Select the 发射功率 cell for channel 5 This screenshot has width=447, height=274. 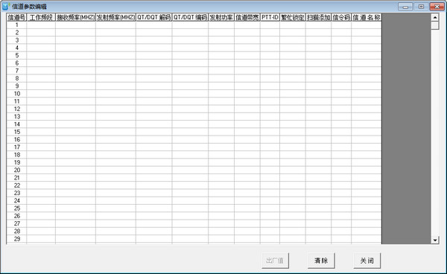point(221,56)
